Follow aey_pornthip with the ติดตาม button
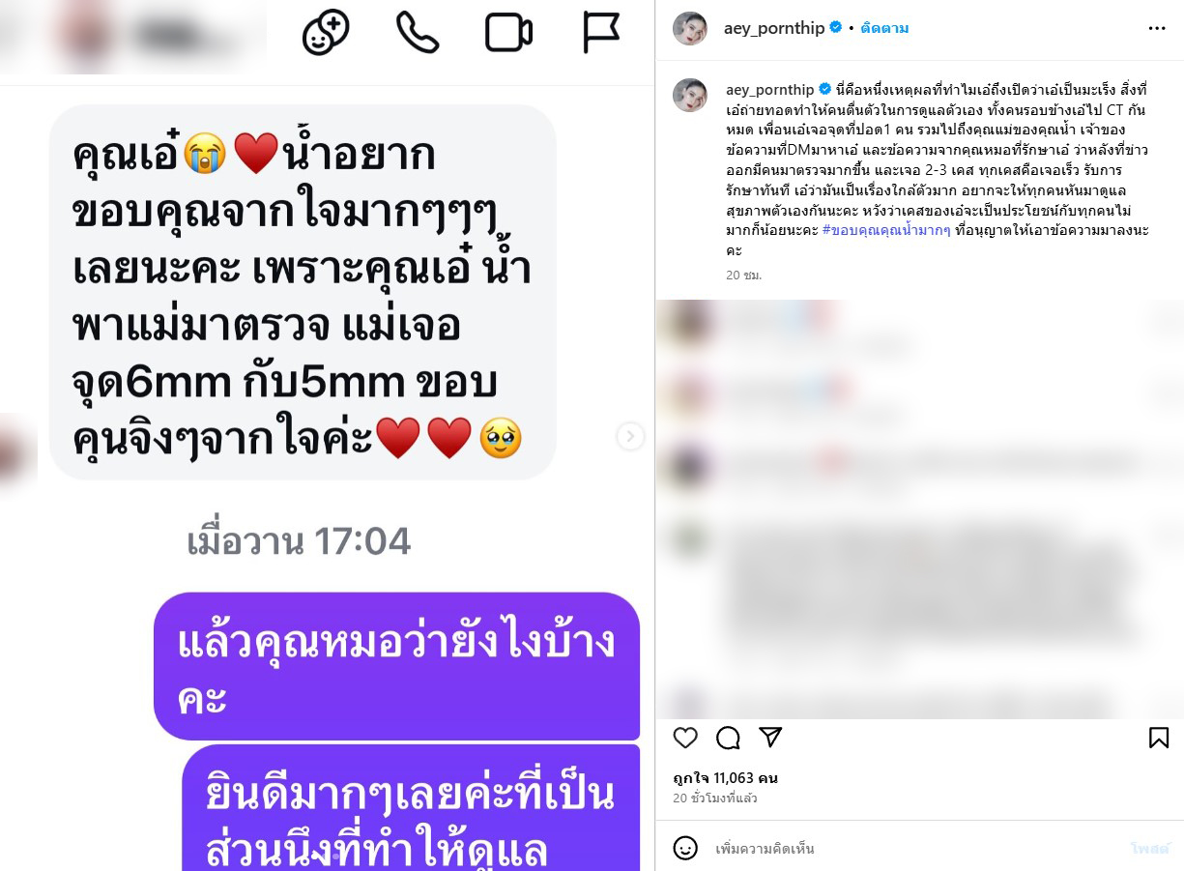Screen dimensions: 1184x871 [x=884, y=28]
